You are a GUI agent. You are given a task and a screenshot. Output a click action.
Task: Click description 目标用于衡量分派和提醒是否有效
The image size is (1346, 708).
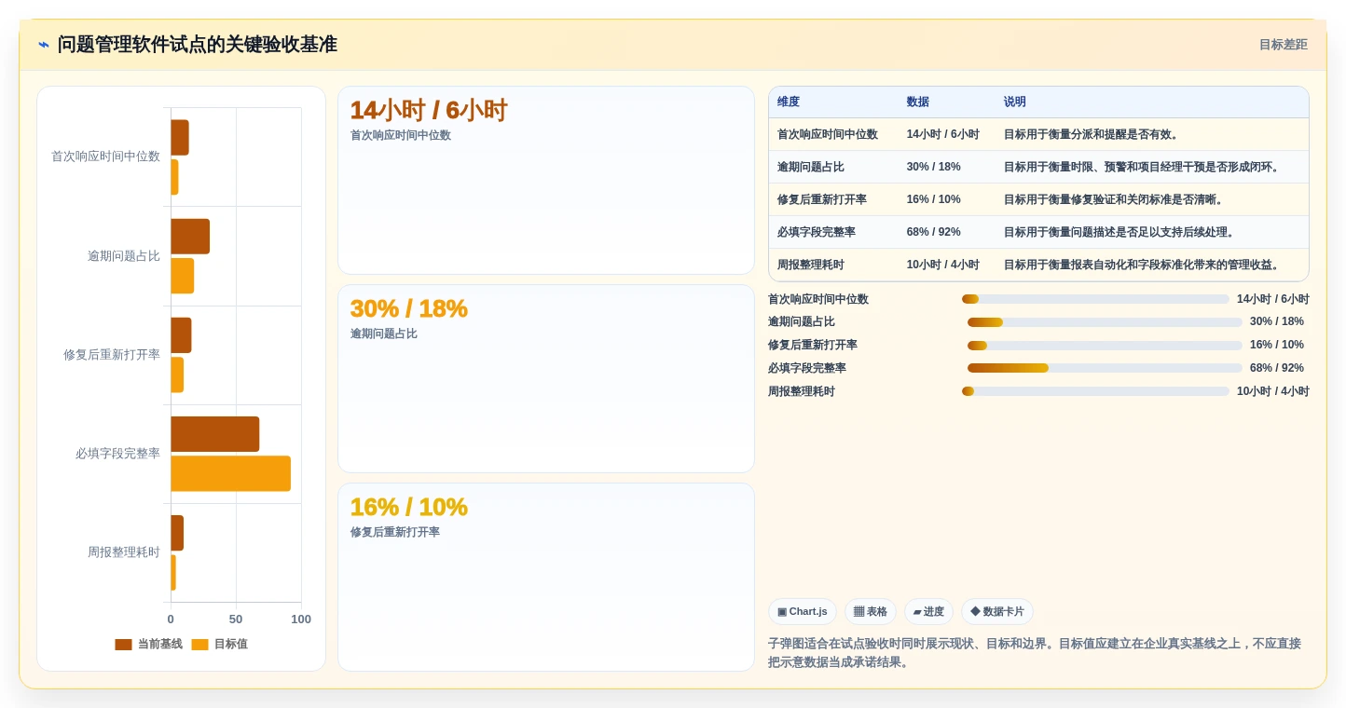coord(1093,134)
